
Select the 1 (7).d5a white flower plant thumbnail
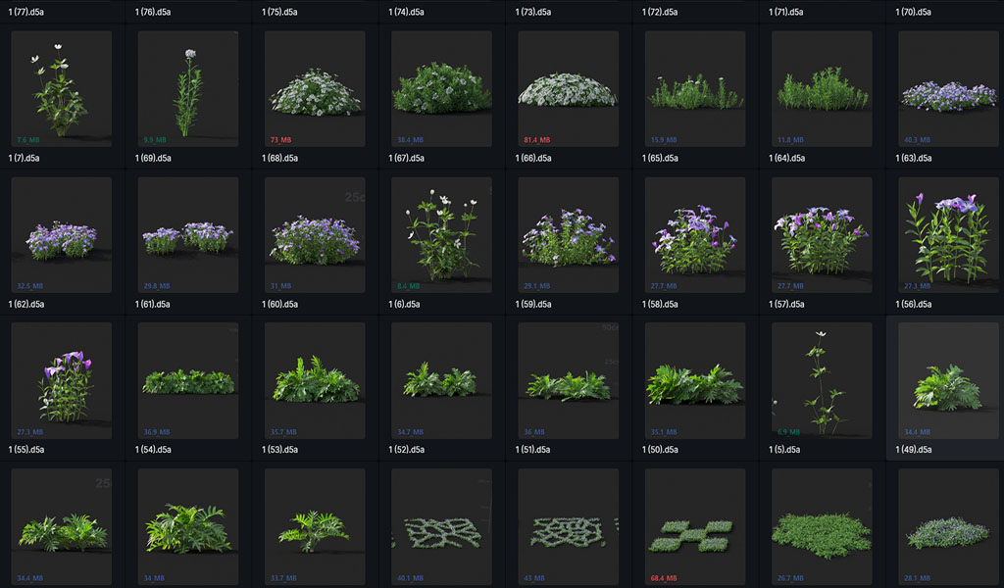pyautogui.click(x=61, y=88)
